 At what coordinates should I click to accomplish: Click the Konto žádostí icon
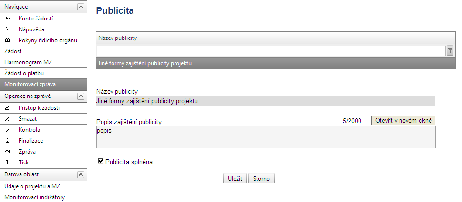(x=8, y=19)
